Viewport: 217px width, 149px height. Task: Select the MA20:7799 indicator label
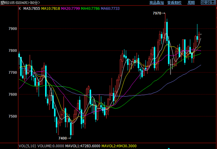point(71,8)
